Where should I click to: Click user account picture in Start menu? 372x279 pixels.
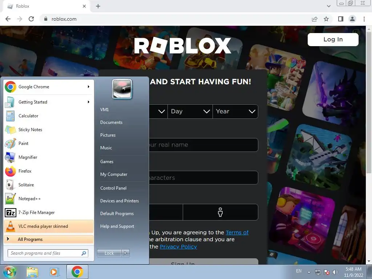122,89
